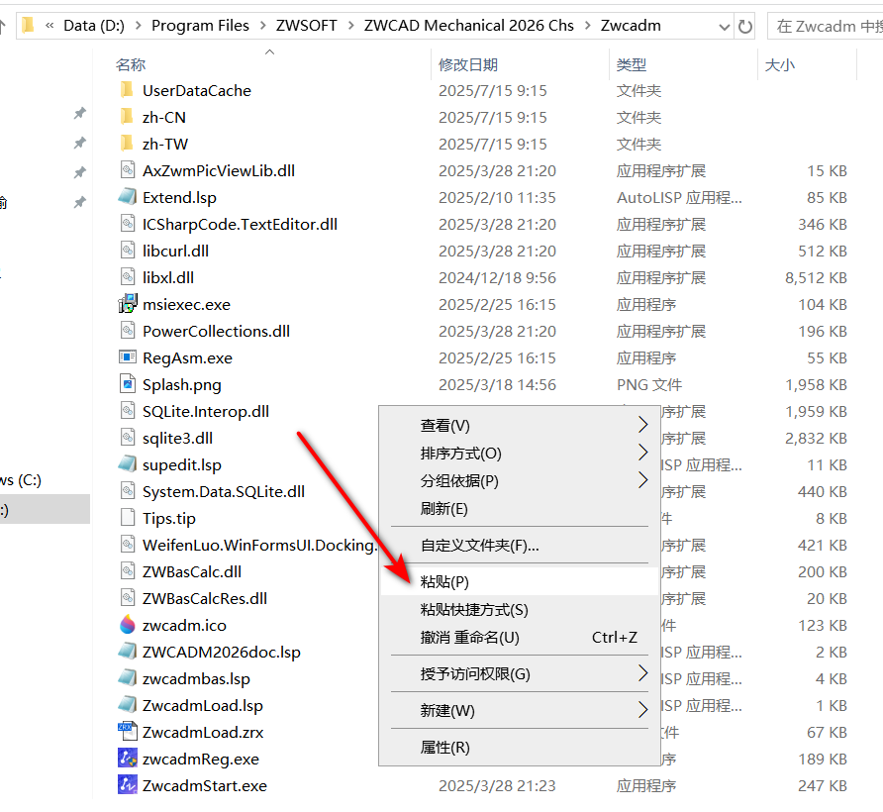The image size is (883, 812).
Task: Click the zwcadm.ico icon file
Action: pyautogui.click(x=128, y=625)
